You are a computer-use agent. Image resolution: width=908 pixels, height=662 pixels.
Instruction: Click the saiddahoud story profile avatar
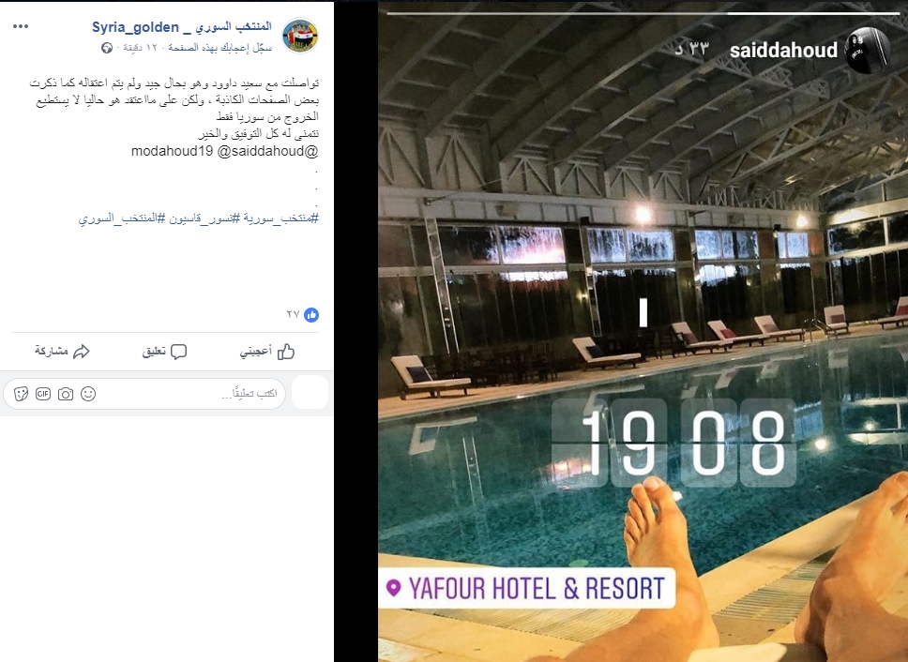[x=867, y=51]
